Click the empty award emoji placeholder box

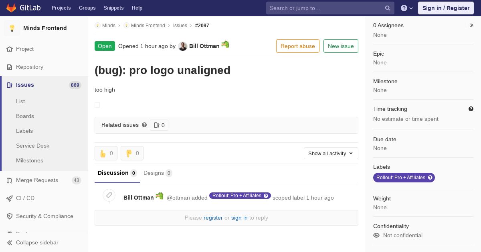(x=97, y=105)
